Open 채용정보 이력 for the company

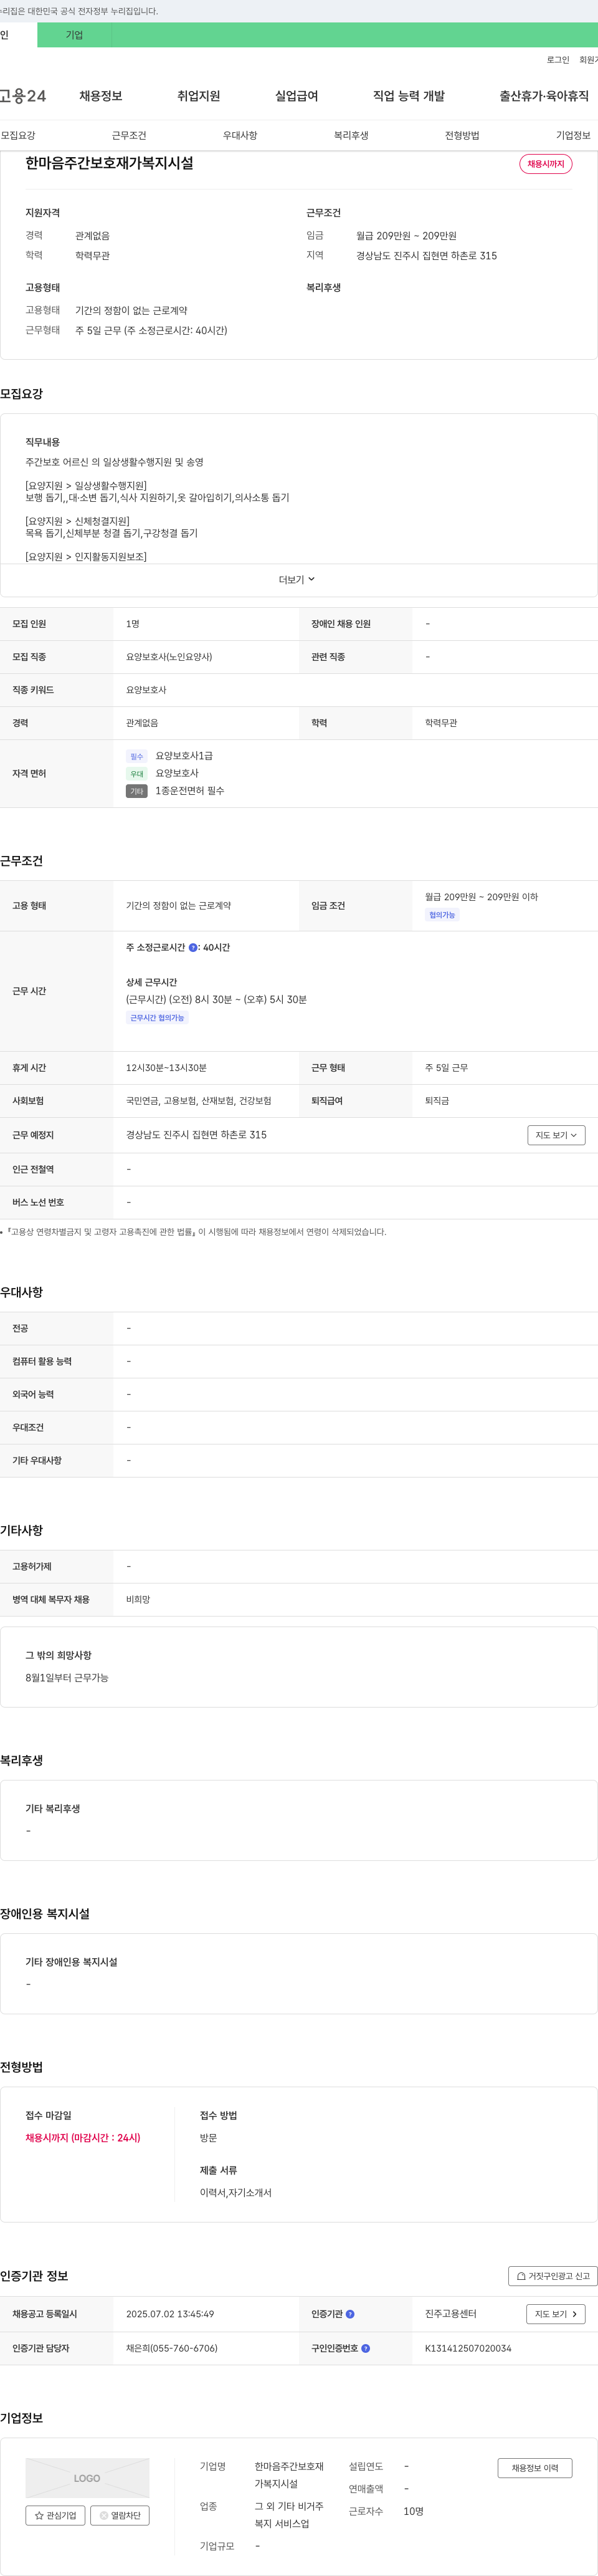(535, 2468)
